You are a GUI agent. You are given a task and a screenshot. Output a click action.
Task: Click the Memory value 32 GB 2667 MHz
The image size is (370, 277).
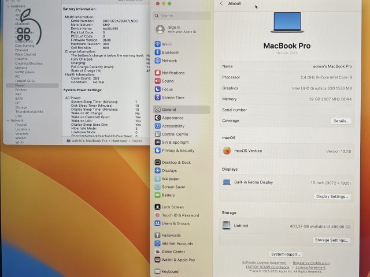(x=330, y=99)
